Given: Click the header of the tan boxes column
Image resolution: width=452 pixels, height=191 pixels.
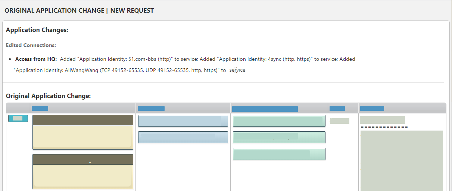Looking at the screenshot, I should tap(40, 109).
